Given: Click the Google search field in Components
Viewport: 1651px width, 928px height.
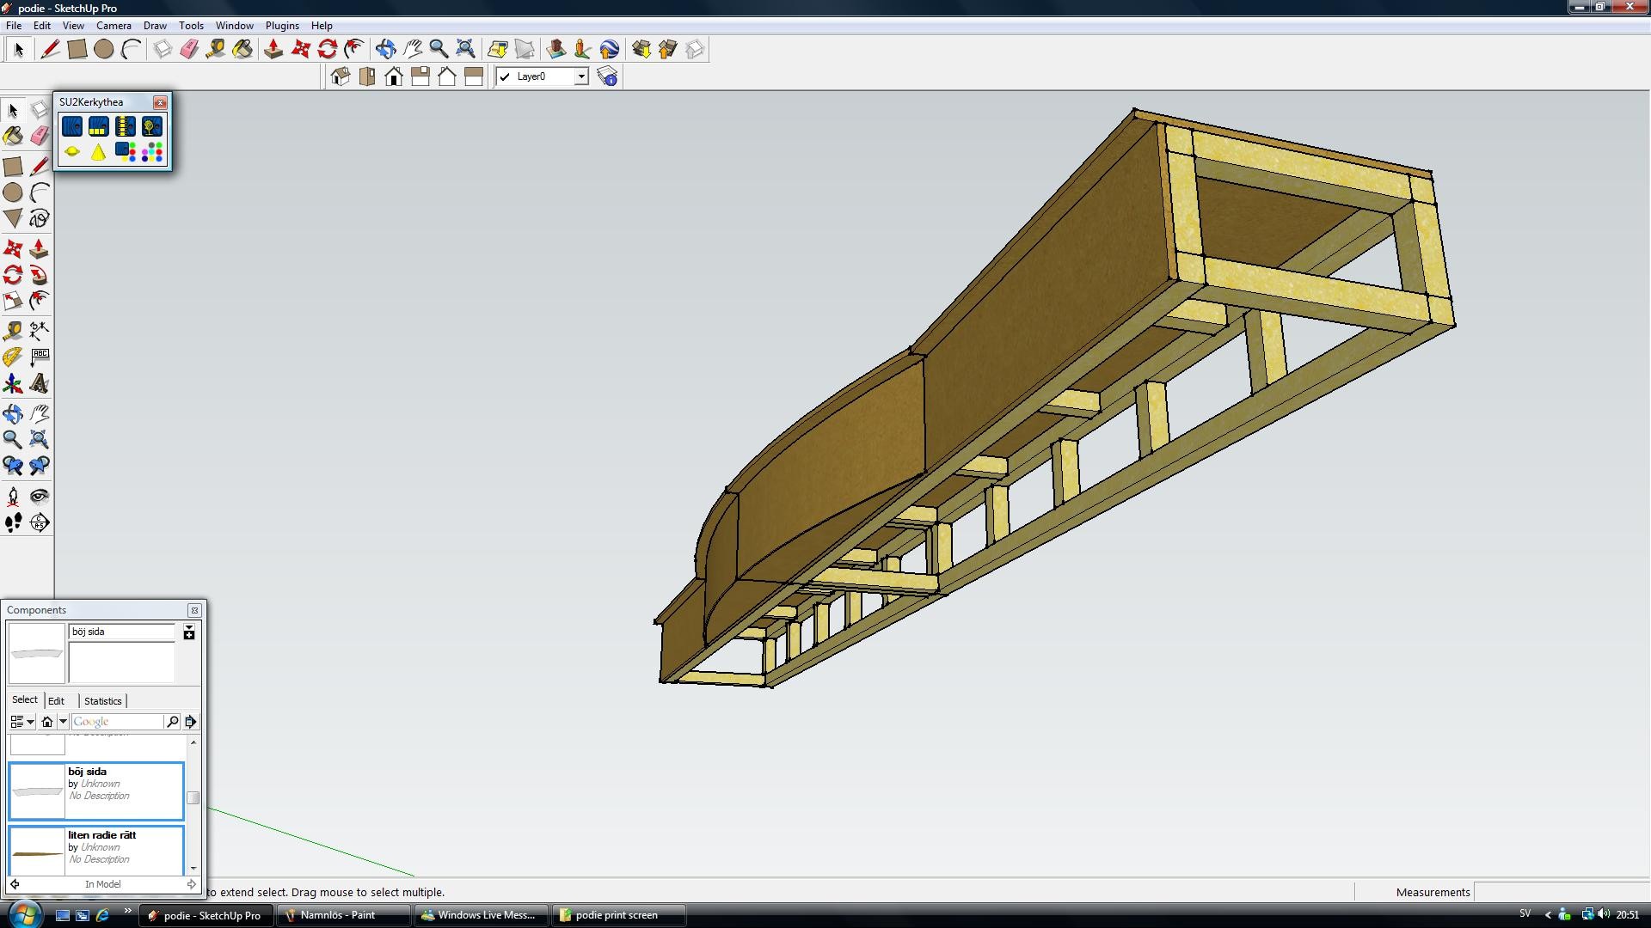Looking at the screenshot, I should pyautogui.click(x=118, y=722).
